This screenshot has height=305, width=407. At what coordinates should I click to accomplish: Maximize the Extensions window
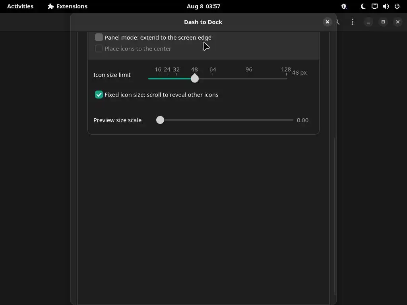pos(383,22)
